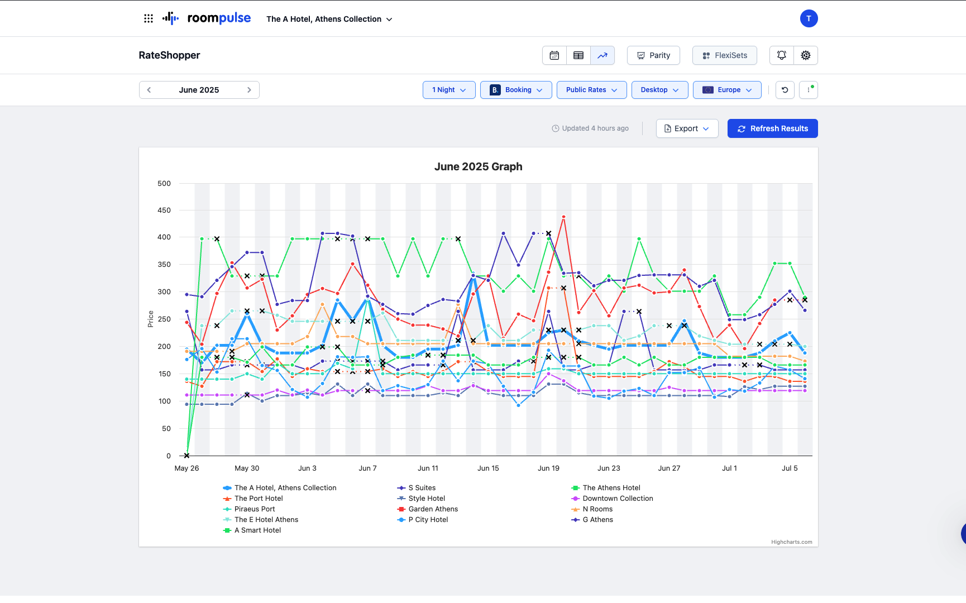Click Refresh Results button
This screenshot has width=966, height=603.
tap(772, 128)
